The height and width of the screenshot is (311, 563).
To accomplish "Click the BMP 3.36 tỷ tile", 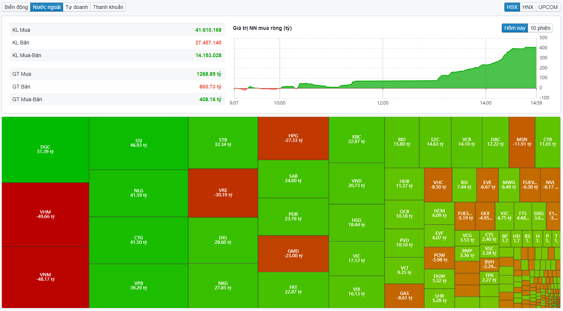I will pos(467,254).
